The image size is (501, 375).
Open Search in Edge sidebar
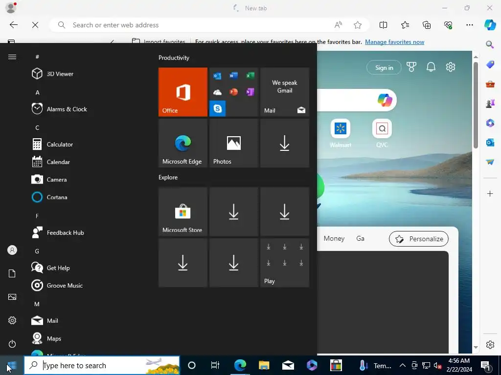point(490,44)
